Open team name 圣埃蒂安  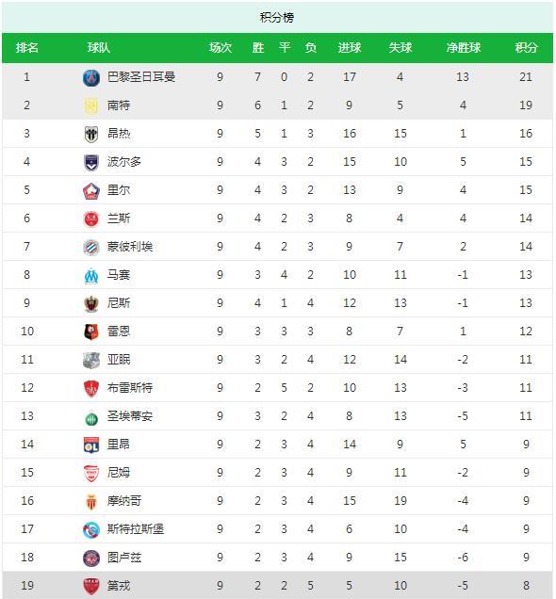point(130,416)
